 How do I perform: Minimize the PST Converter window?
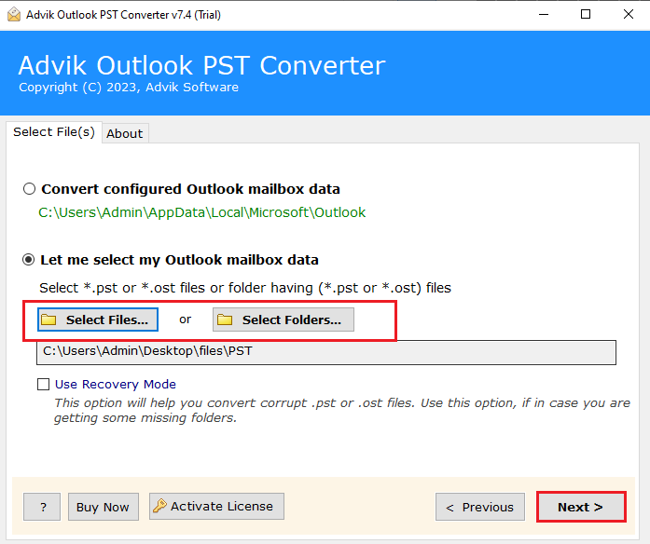(542, 14)
